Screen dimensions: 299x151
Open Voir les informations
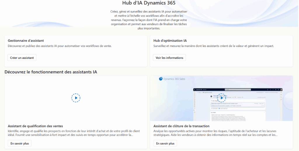pos(169,58)
